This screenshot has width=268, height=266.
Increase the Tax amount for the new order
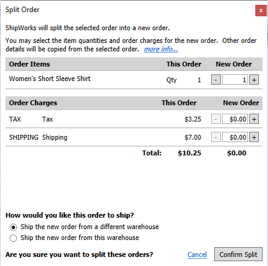click(254, 119)
